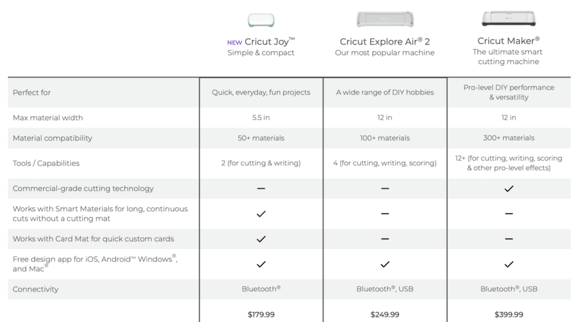Click Cricut Joy's Card Mat checkmark
Viewport: 574px width, 322px height.
(x=261, y=239)
